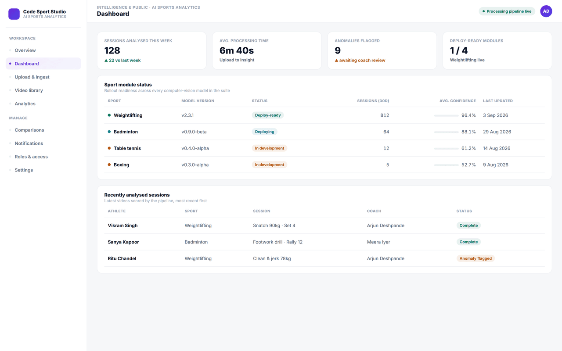The height and width of the screenshot is (351, 562).
Task: Open Settings in the sidebar
Action: click(43, 170)
